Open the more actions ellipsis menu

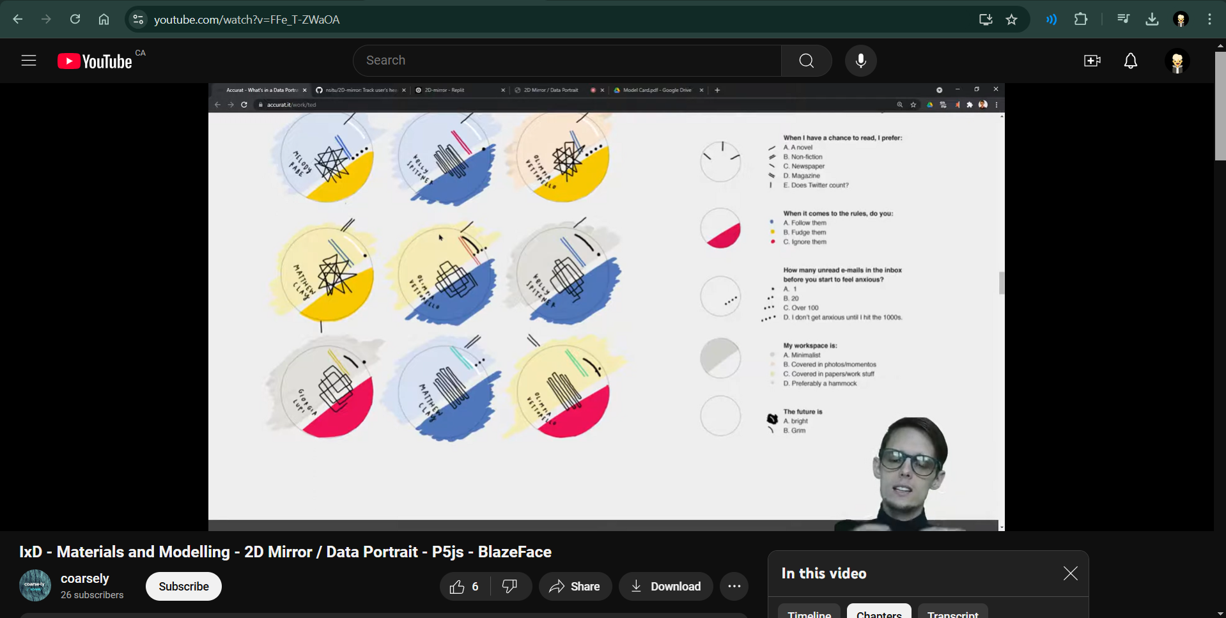coord(734,587)
